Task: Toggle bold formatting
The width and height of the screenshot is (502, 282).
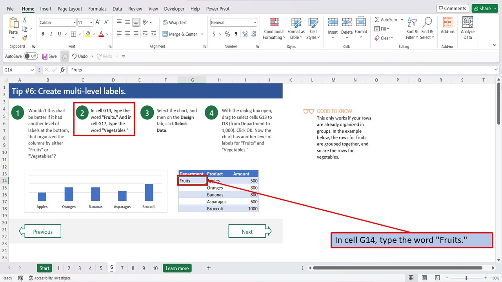Action: [43, 34]
